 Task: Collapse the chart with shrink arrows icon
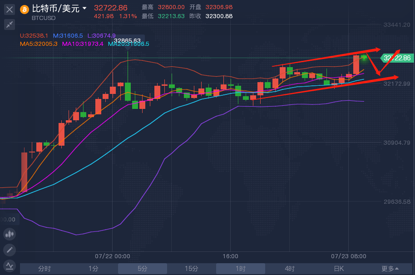[x=10, y=25]
